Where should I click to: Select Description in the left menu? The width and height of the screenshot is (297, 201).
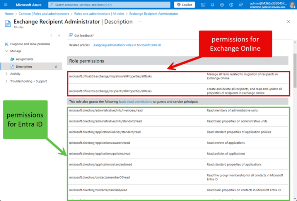(x=24, y=67)
